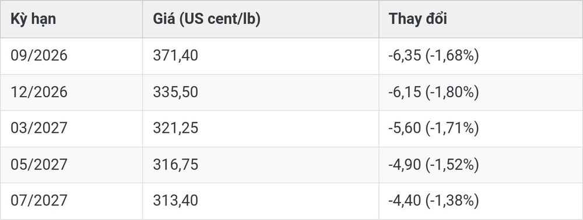Select the 03/2027 term cell
This screenshot has width=583, height=220.
[71, 129]
